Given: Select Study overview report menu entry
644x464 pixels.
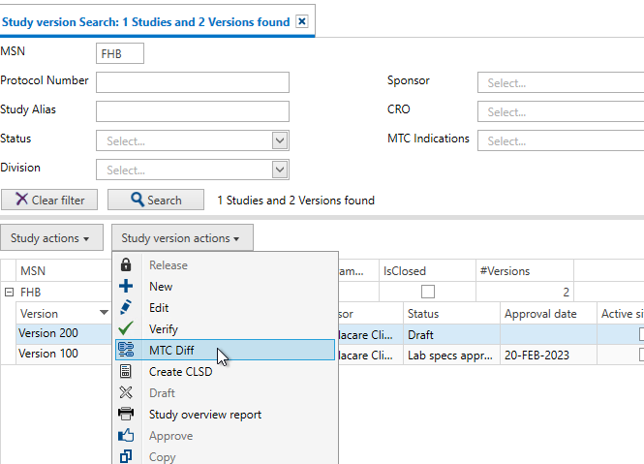Looking at the screenshot, I should click(x=204, y=415).
